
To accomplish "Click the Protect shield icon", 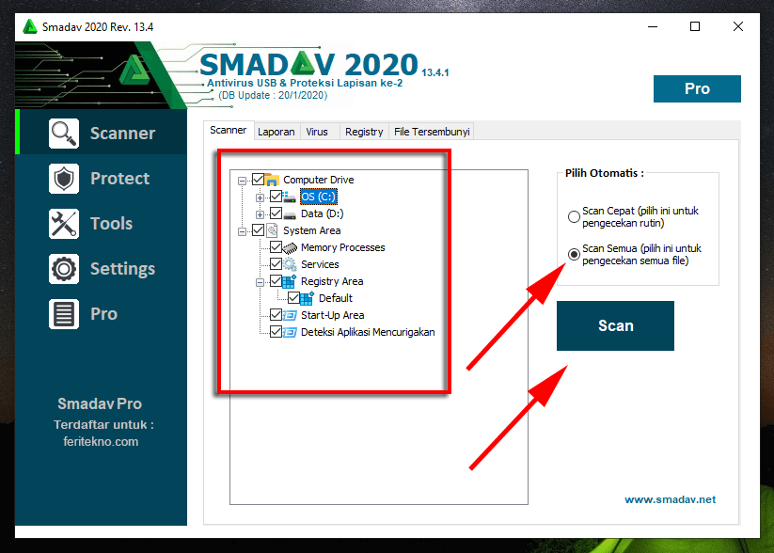I will [x=64, y=179].
